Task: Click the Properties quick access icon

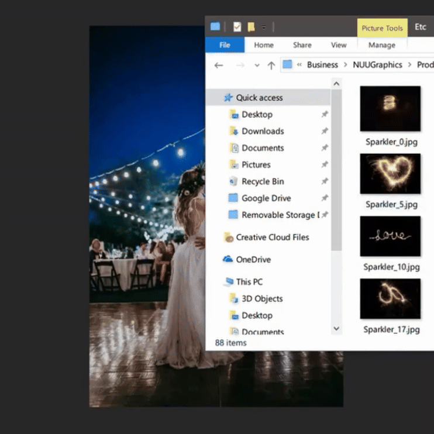Action: tap(237, 27)
